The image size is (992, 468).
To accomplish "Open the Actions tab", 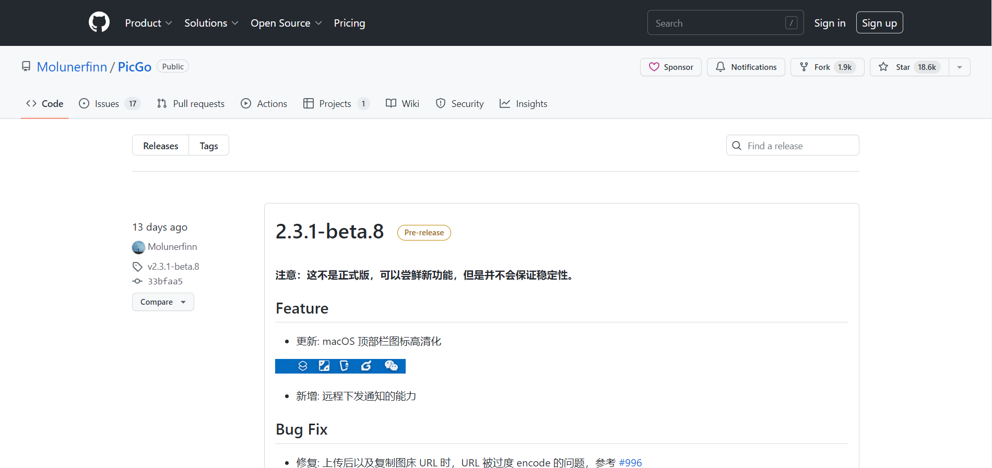I will (x=264, y=104).
